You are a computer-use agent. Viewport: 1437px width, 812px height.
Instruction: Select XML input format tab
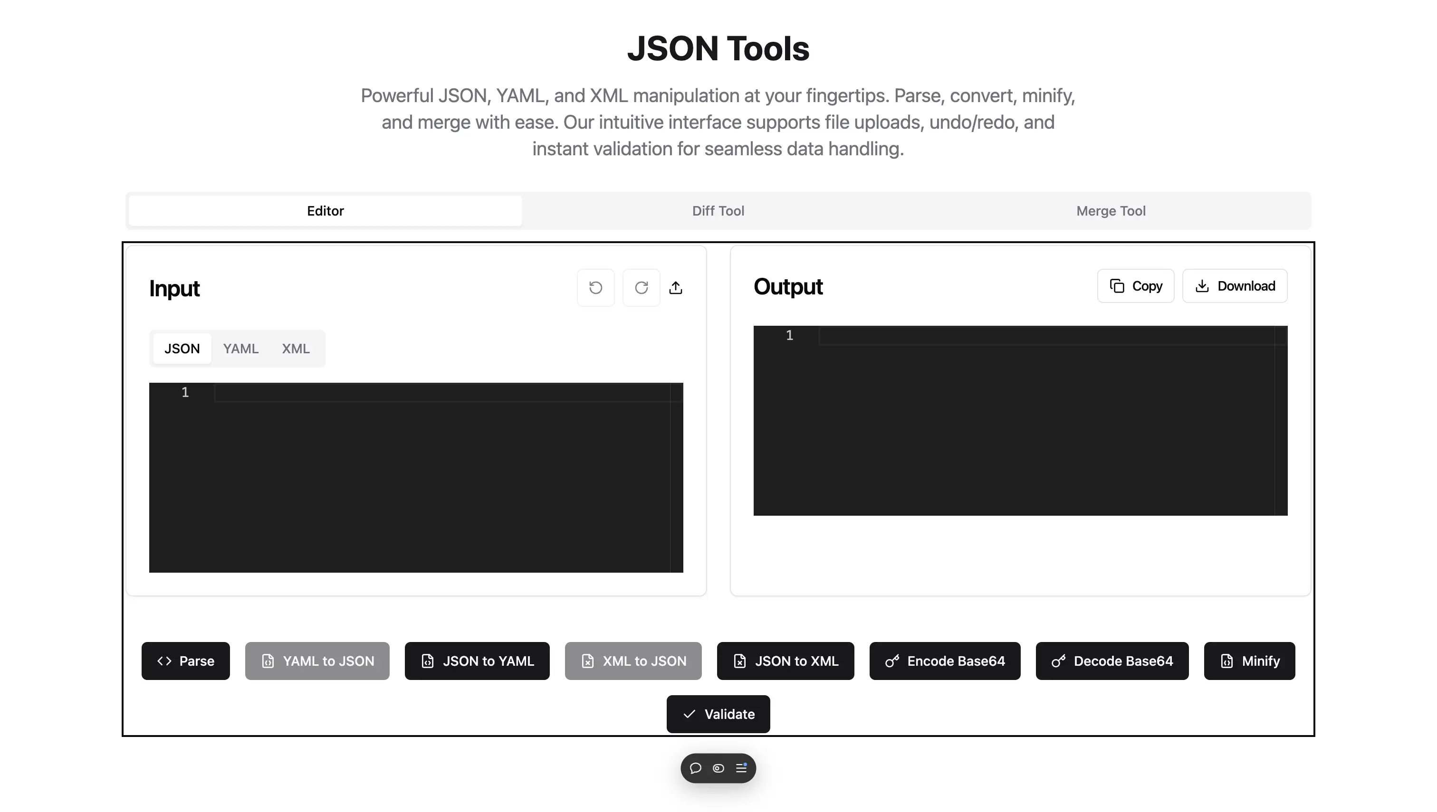pos(296,349)
